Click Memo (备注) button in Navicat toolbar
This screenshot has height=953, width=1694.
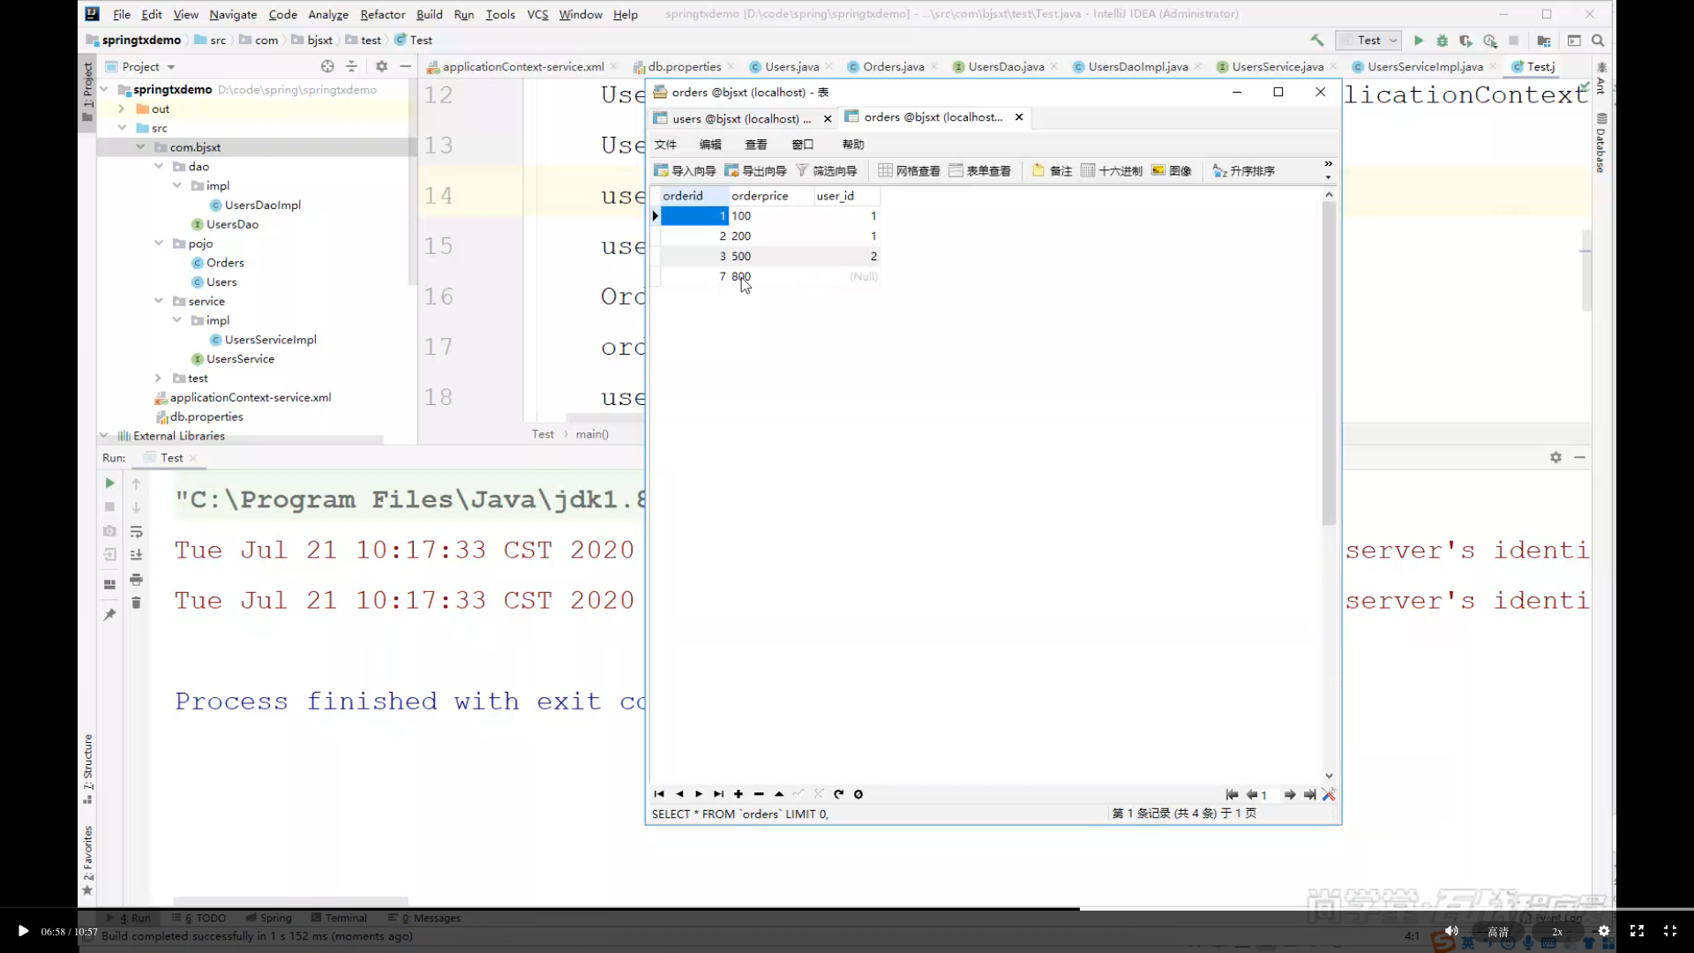click(1052, 170)
